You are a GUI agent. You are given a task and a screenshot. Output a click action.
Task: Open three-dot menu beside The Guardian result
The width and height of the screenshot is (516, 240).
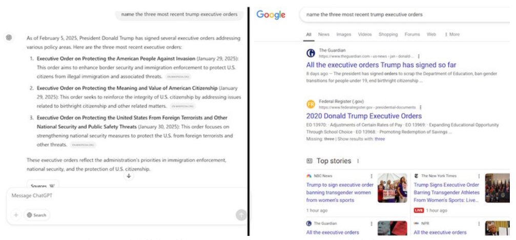tap(419, 56)
